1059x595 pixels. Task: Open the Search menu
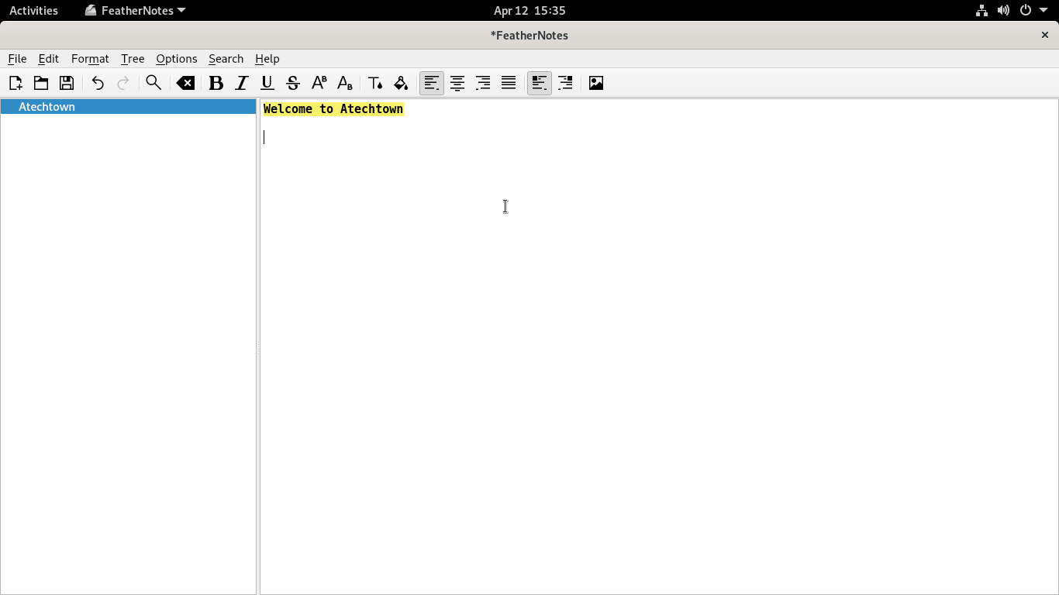pos(226,59)
